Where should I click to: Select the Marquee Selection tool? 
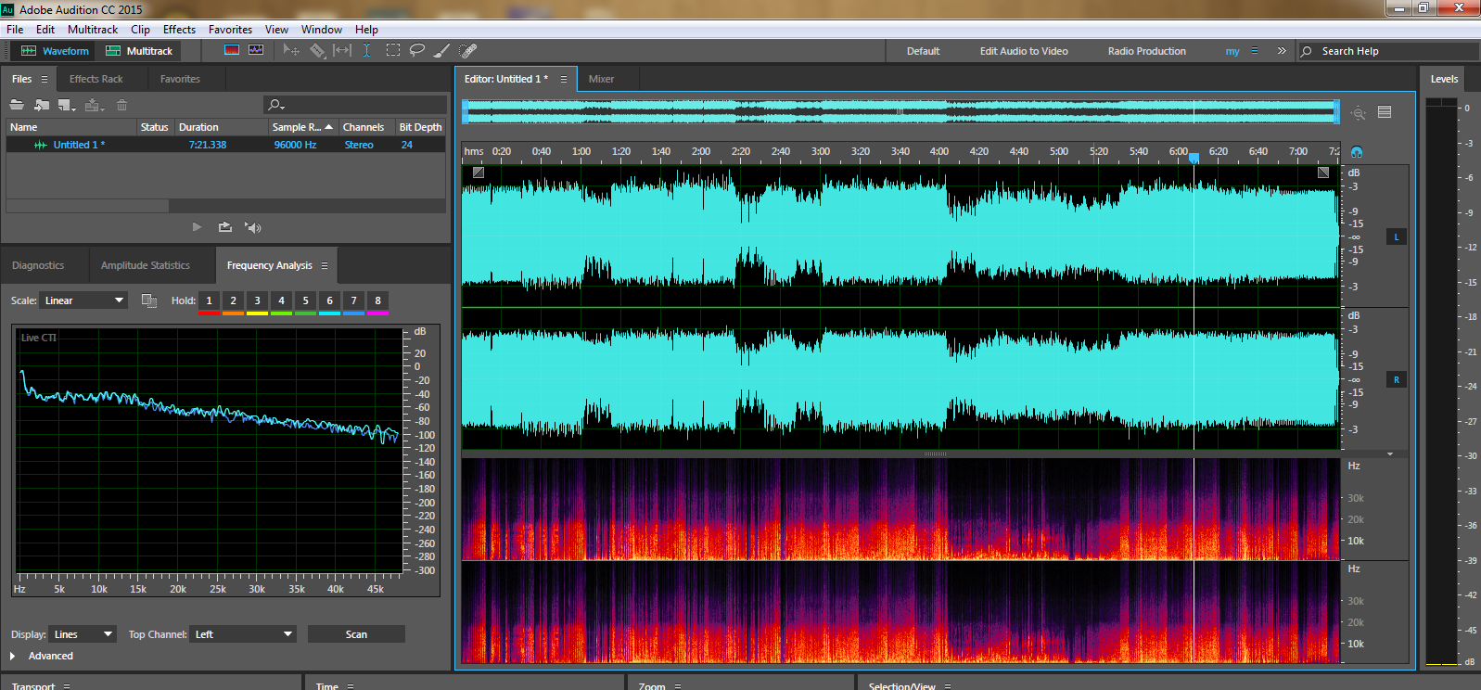pos(393,51)
